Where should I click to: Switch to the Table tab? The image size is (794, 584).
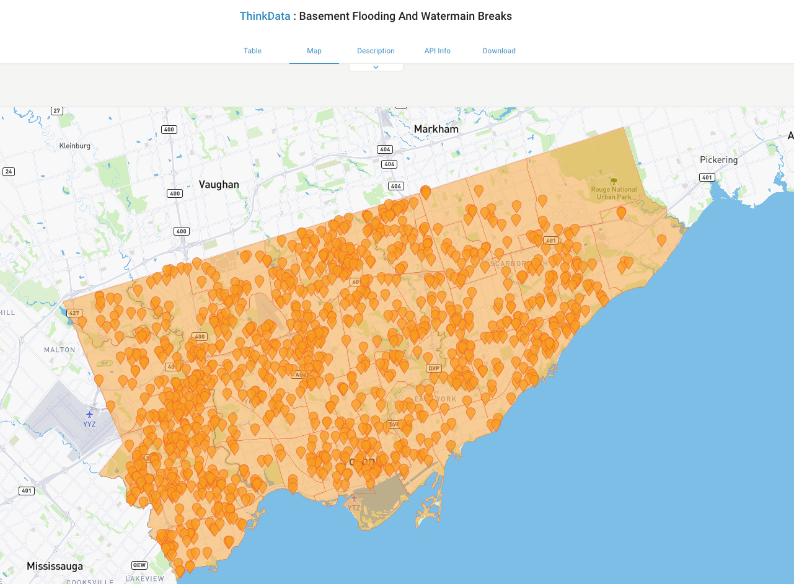click(252, 51)
